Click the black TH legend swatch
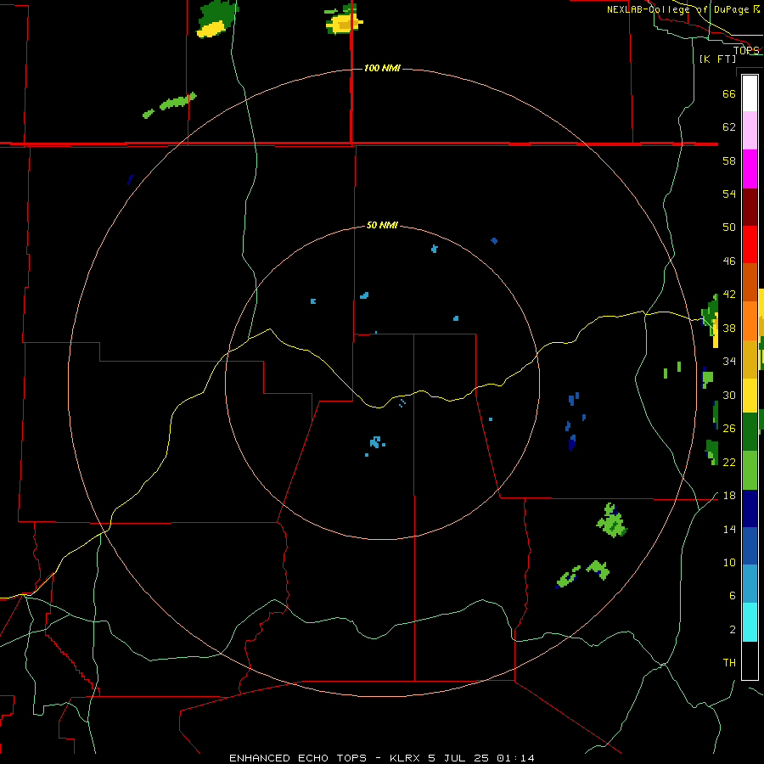Viewport: 764px width, 764px height. tap(750, 660)
